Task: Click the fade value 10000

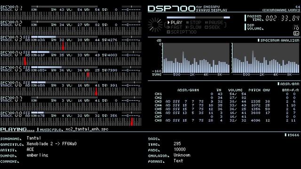Action: point(180,149)
